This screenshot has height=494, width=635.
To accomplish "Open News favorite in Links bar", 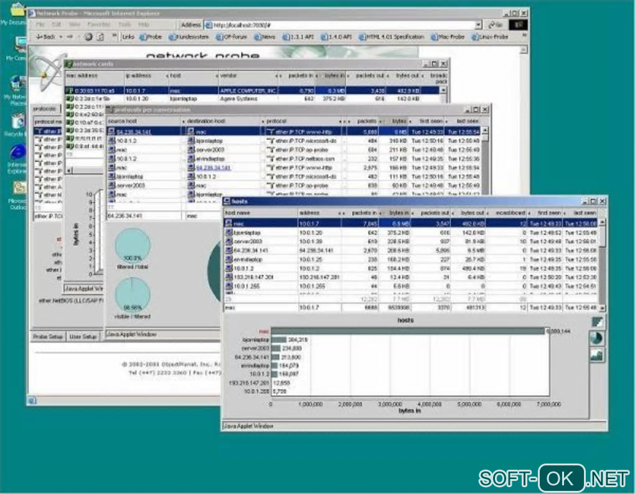I will 265,37.
